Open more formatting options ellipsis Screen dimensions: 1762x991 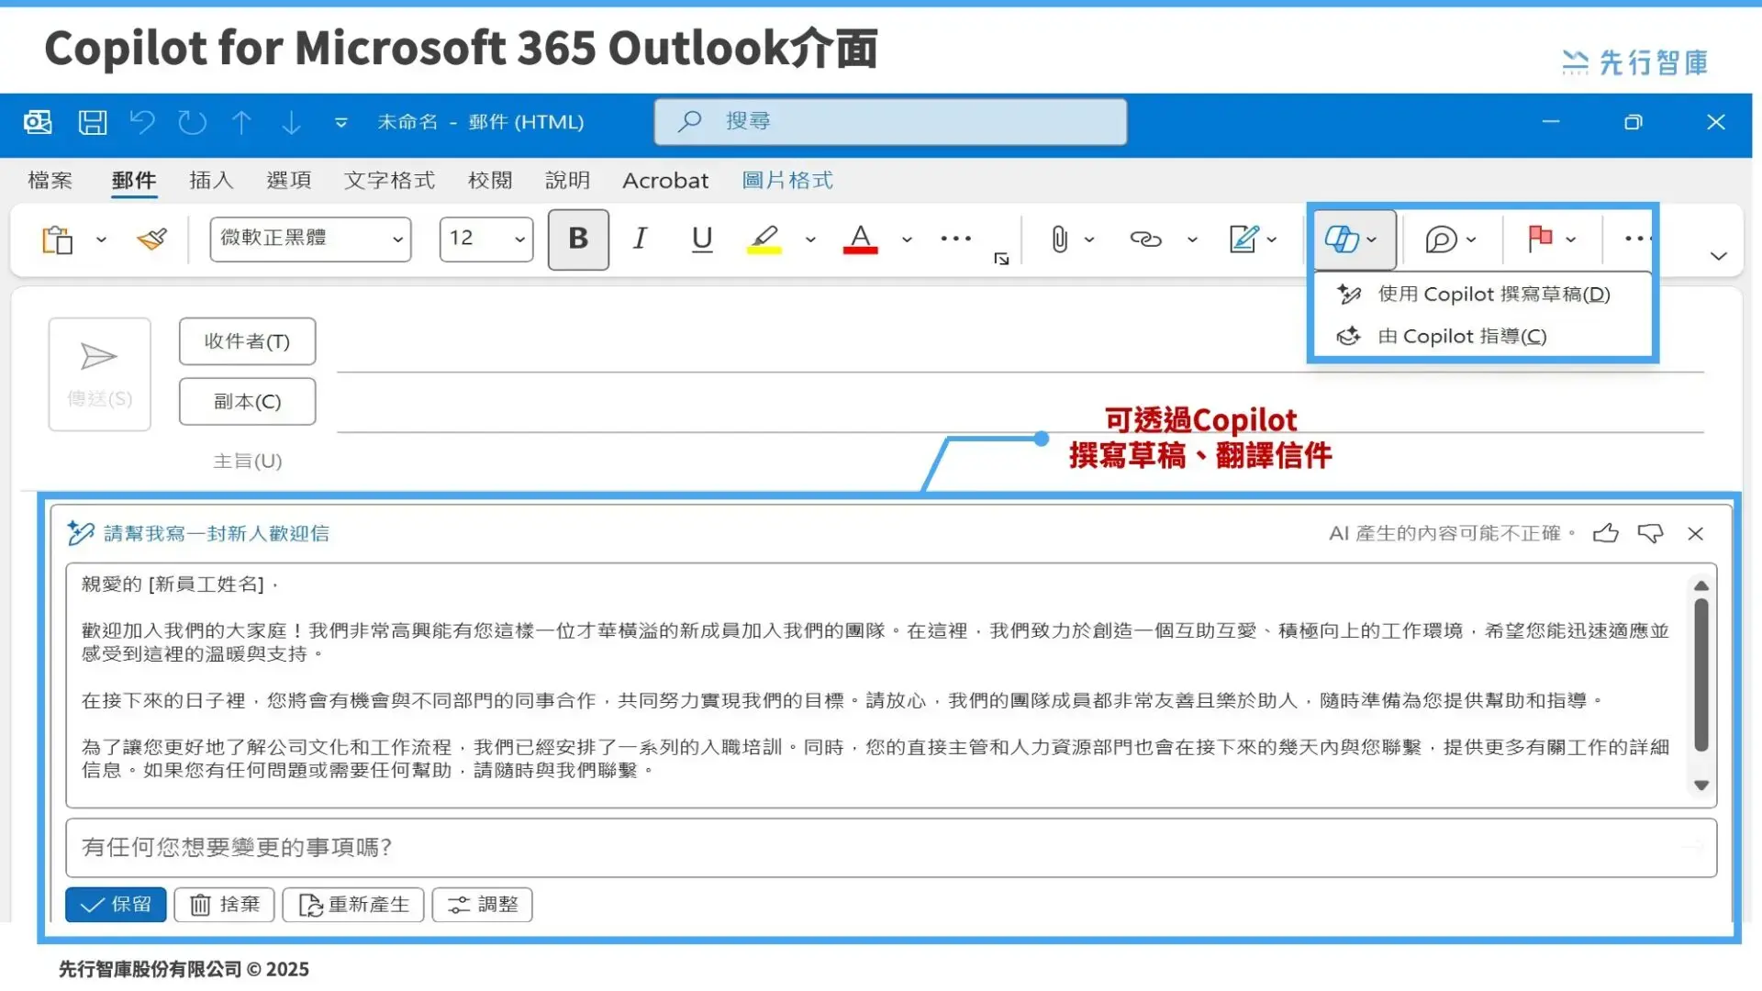point(955,239)
